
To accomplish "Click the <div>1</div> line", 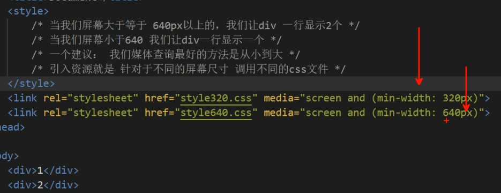I will (43, 170).
